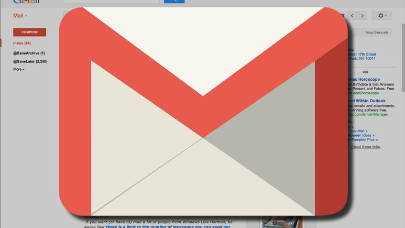Expand the More labels list
Screen dimensions: 405x228
pyautogui.click(x=18, y=69)
